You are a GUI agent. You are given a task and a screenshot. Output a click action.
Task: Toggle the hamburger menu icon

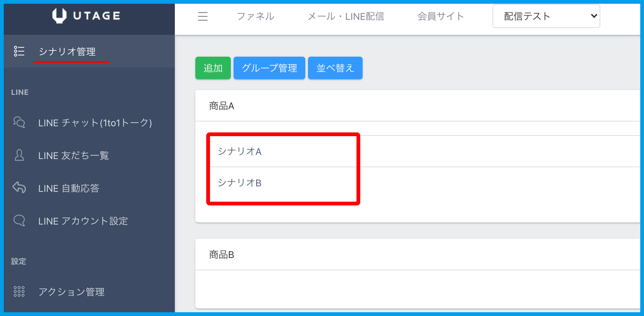click(x=203, y=16)
